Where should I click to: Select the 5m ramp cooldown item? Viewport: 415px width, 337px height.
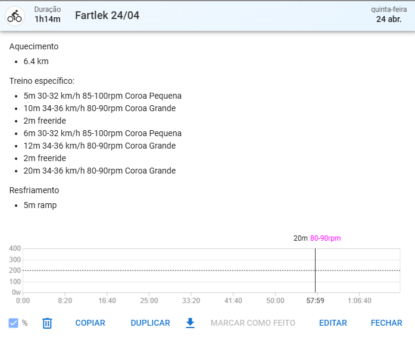[40, 205]
